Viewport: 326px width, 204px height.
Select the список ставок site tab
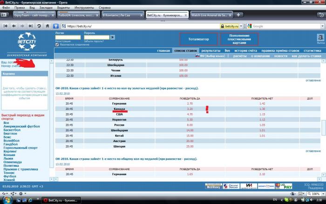185,50
